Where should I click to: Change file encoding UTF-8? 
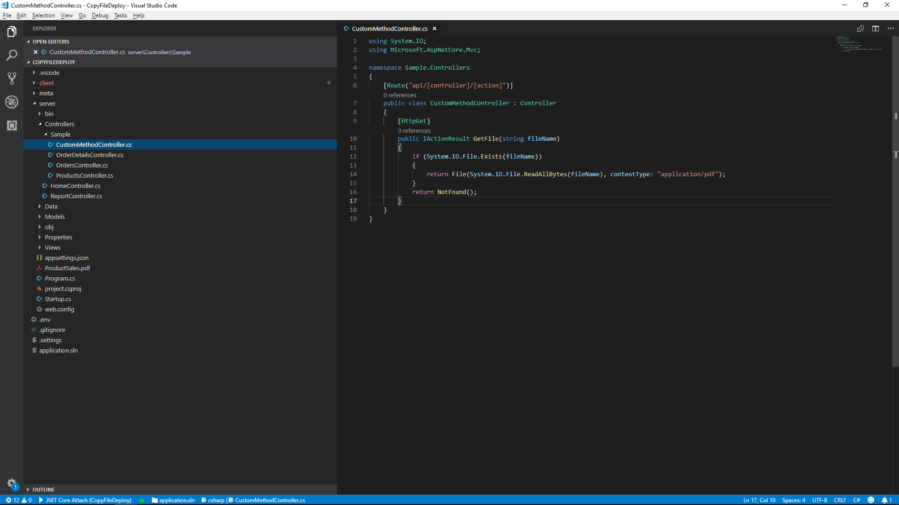click(x=819, y=500)
